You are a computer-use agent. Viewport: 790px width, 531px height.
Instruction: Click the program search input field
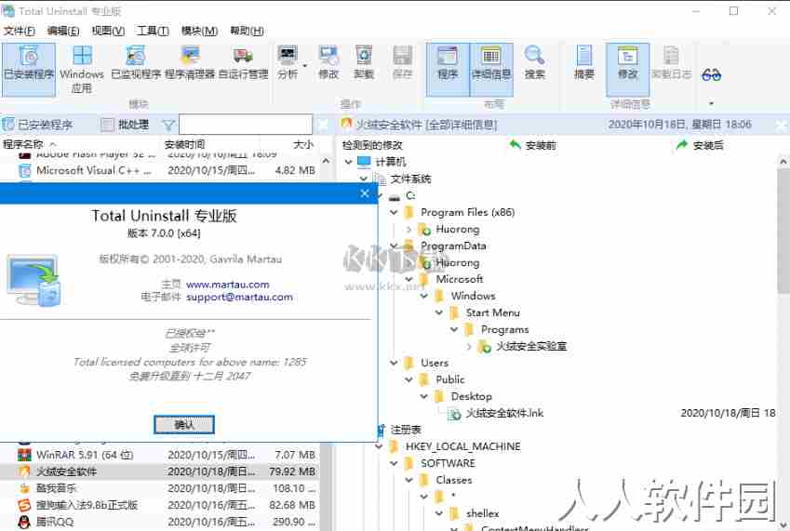point(246,125)
